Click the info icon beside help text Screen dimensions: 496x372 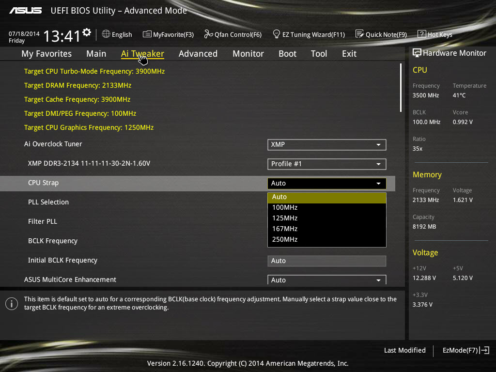point(12,304)
